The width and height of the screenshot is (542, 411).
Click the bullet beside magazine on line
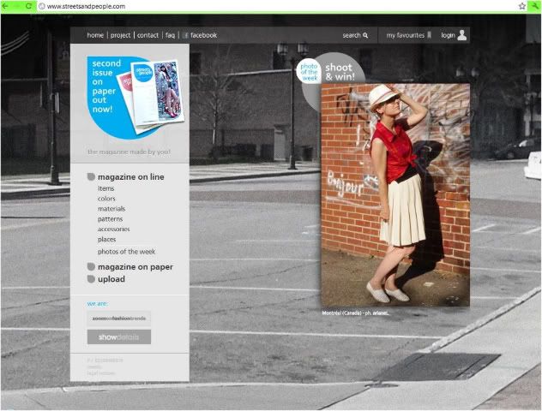91,176
